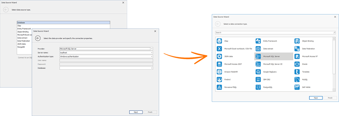Select Data Federation in the source type list
This screenshot has height=116, width=339.
(x=24, y=41)
